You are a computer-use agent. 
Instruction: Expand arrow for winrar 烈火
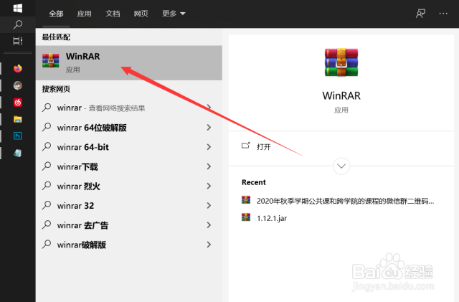tap(209, 186)
